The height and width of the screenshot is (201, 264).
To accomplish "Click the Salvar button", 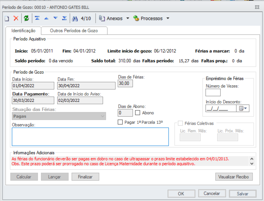I will [x=243, y=194].
